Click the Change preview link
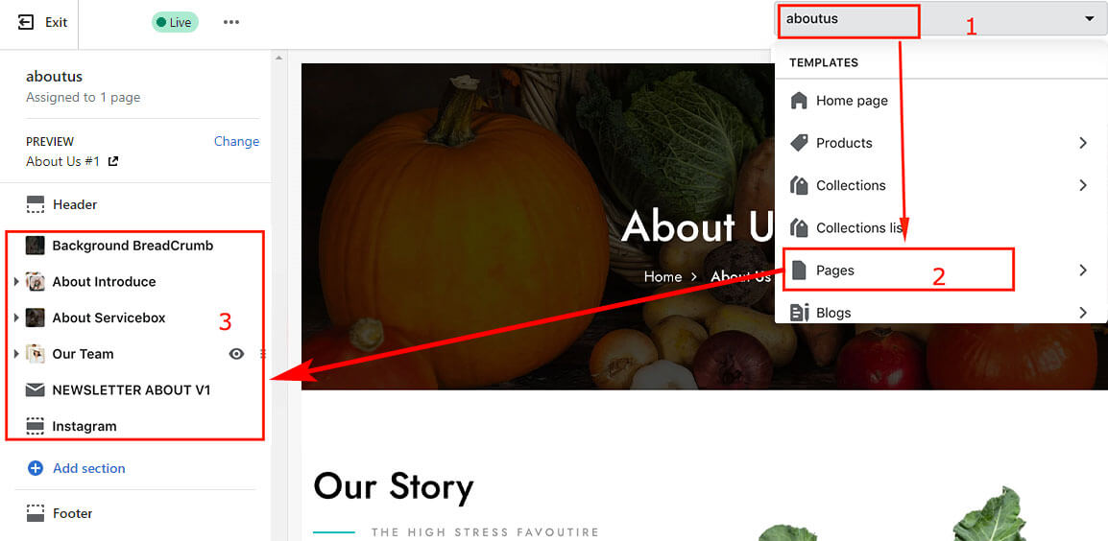Image resolution: width=1108 pixels, height=541 pixels. click(237, 141)
